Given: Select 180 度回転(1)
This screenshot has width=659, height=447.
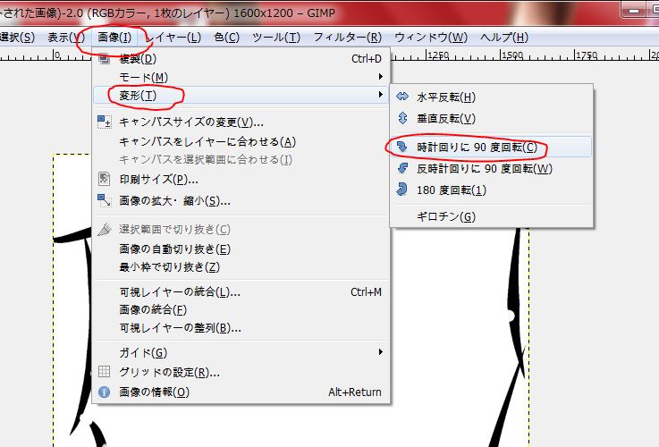Looking at the screenshot, I should point(491,190).
